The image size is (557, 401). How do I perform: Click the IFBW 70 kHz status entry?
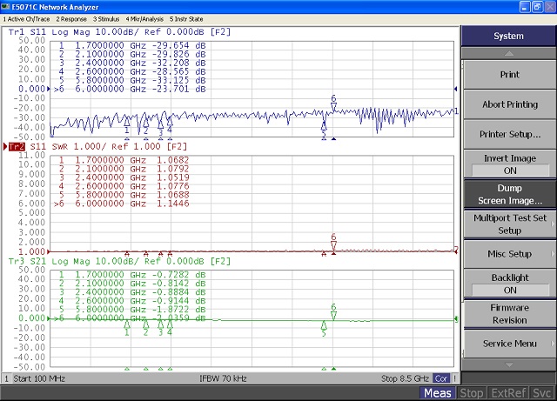click(x=223, y=378)
